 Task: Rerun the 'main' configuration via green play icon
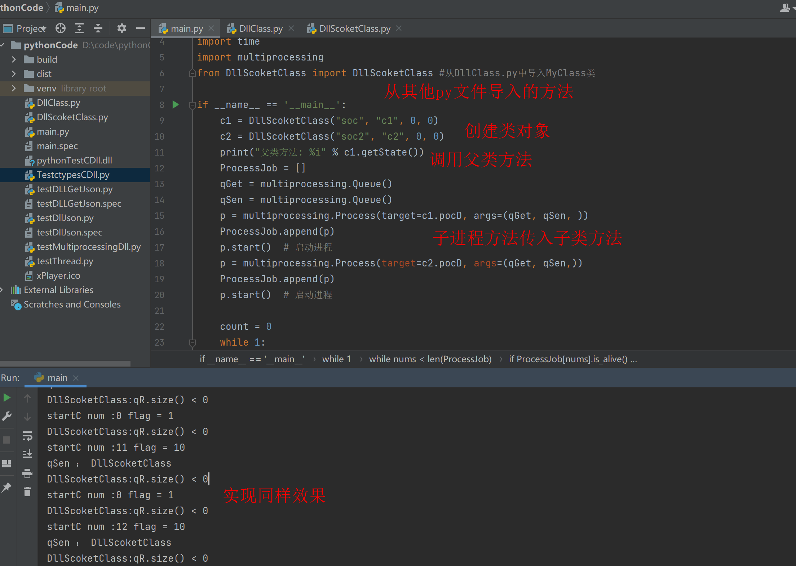(x=7, y=397)
